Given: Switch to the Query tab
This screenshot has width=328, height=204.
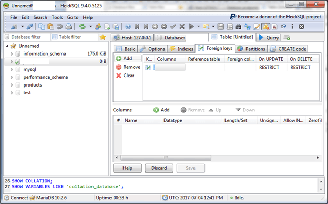Looking at the screenshot, I should [269, 38].
